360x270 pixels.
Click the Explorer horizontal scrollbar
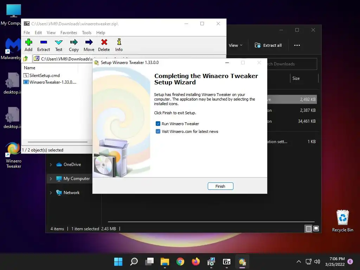point(211,222)
